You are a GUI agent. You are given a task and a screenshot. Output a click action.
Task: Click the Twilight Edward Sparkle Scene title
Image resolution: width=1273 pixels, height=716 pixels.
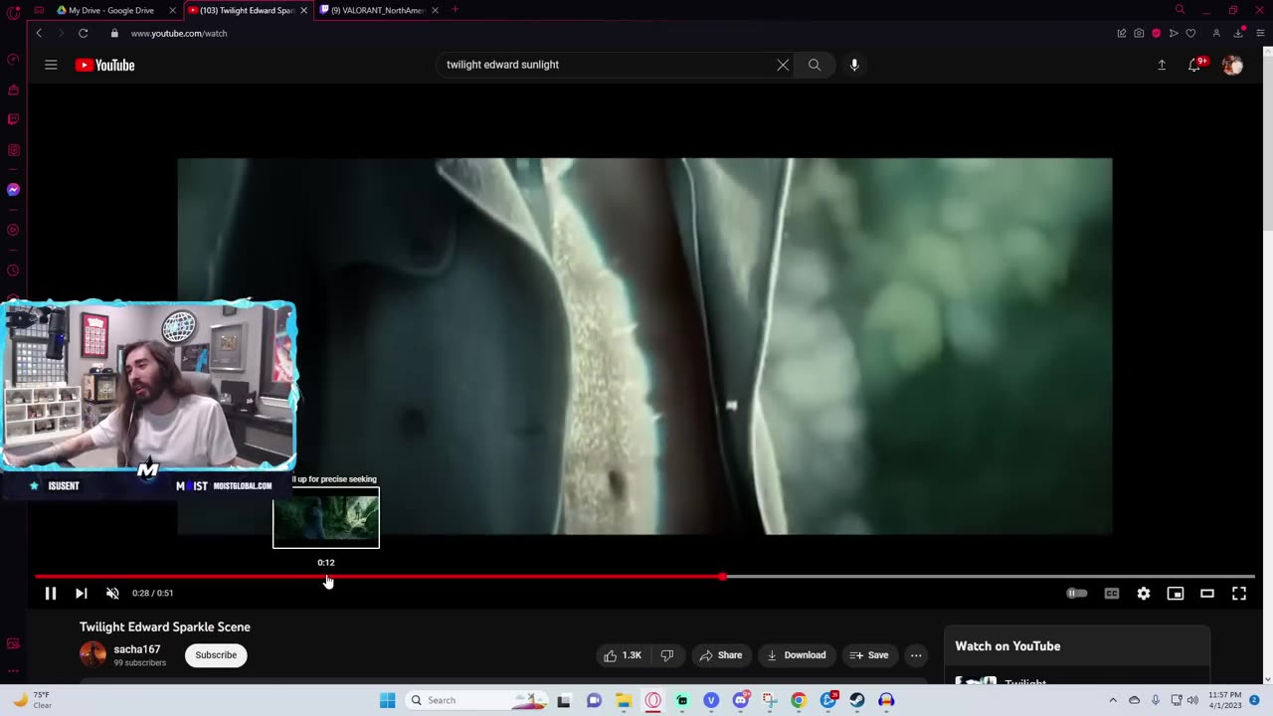165,627
